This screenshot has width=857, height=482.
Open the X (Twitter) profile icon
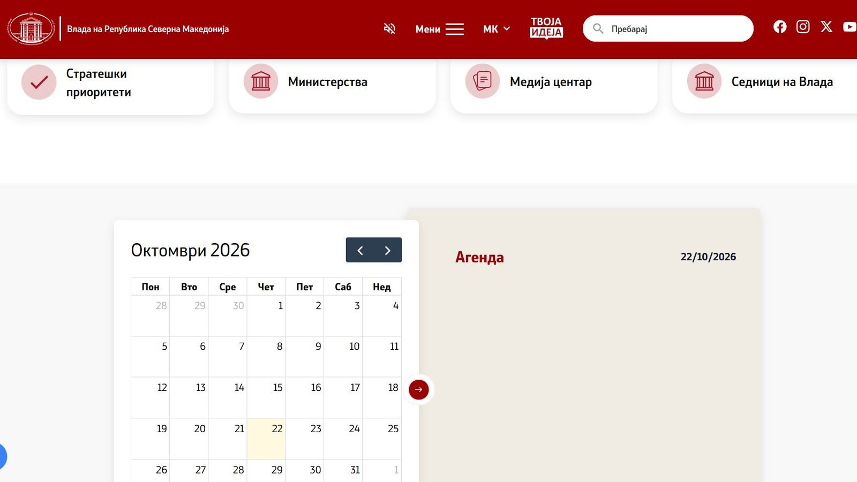pyautogui.click(x=826, y=27)
